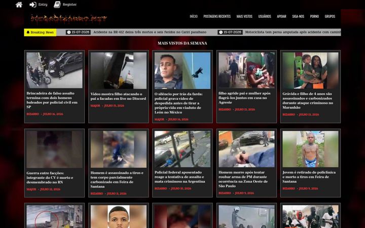The width and height of the screenshot is (365, 228).
Task: Open headline 'Homem é assassinado a tiros'
Action: (x=117, y=179)
